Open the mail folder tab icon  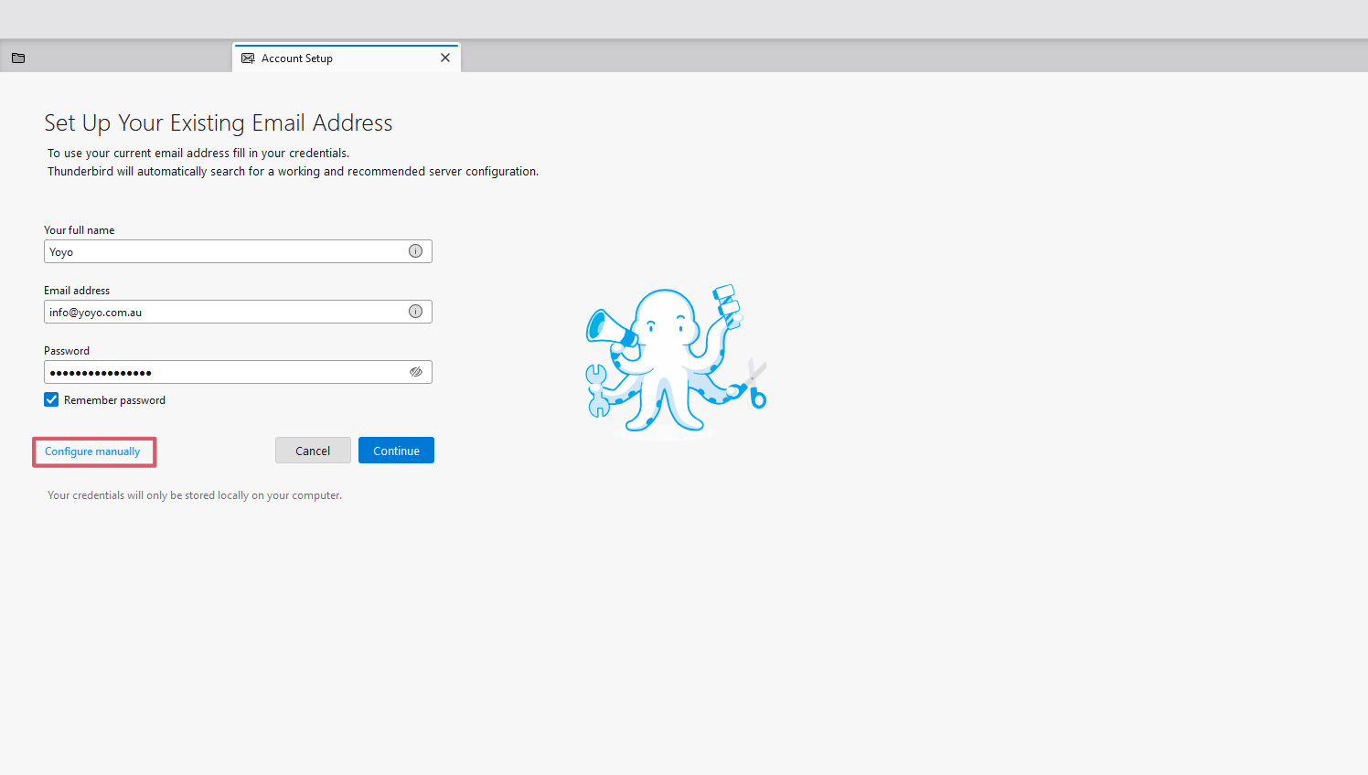pyautogui.click(x=18, y=58)
